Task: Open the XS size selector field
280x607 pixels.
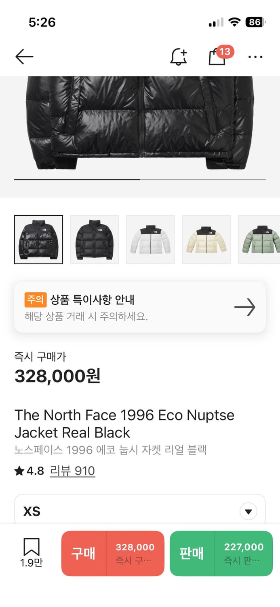Action: point(121,511)
